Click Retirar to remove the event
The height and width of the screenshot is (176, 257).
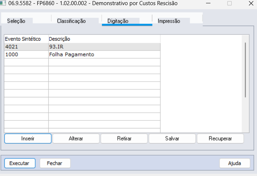pyautogui.click(x=124, y=139)
